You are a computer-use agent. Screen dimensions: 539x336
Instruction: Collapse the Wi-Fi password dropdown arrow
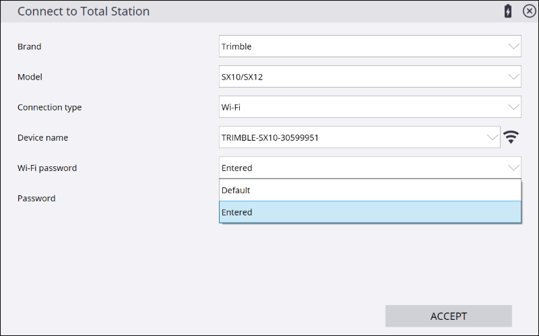513,168
